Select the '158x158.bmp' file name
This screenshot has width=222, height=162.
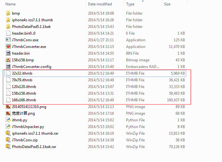tap(23, 60)
